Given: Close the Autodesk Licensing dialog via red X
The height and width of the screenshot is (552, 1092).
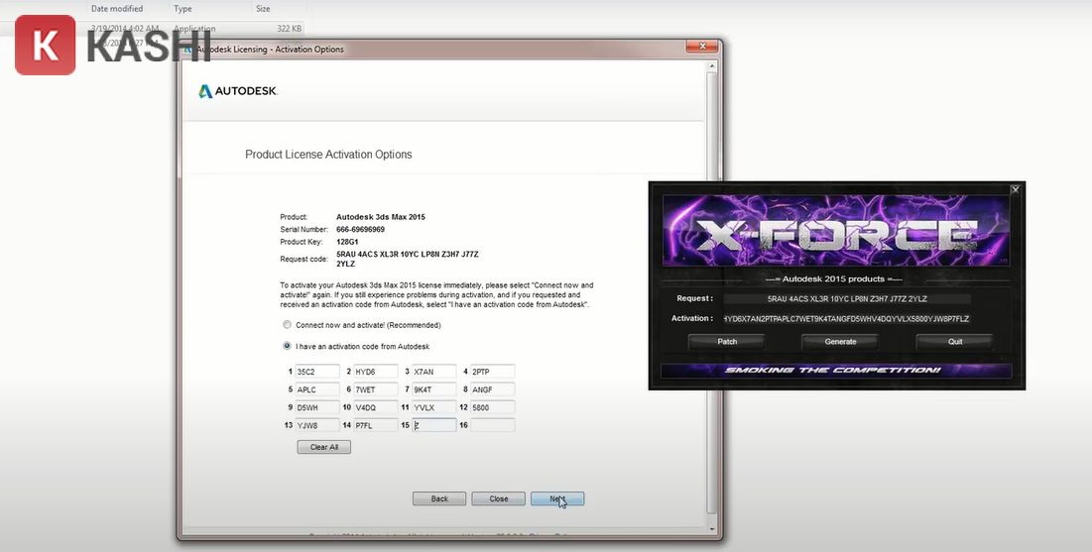Looking at the screenshot, I should (702, 46).
